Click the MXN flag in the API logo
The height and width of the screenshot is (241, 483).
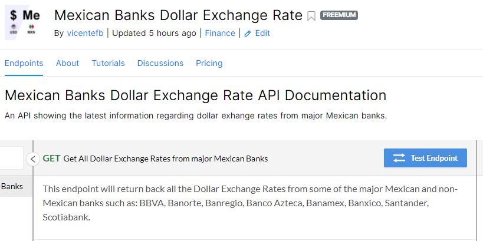tap(31, 28)
